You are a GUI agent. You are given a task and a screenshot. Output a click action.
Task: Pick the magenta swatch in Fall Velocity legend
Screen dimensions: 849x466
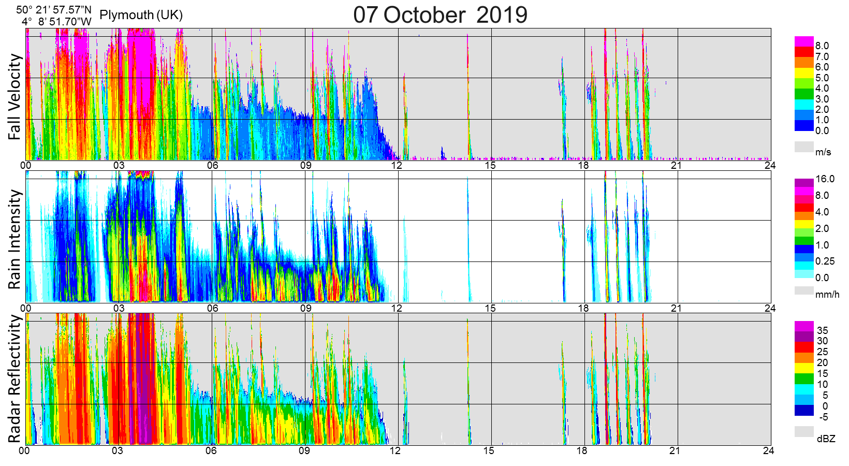tap(804, 41)
